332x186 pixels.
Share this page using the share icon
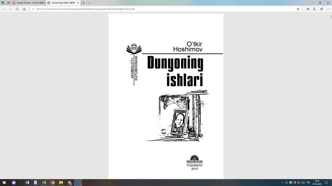[x=322, y=9]
